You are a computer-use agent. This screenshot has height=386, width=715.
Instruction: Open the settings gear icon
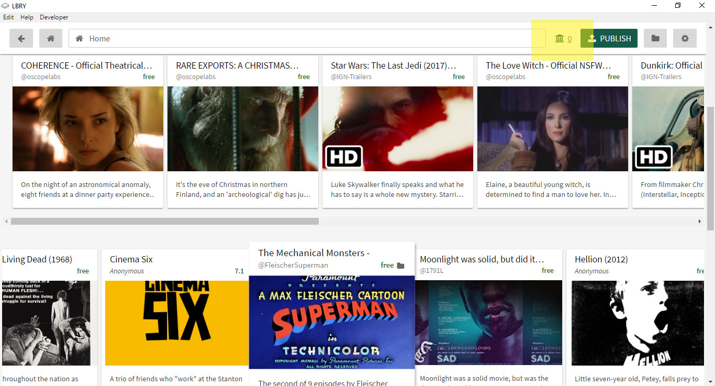tap(685, 38)
